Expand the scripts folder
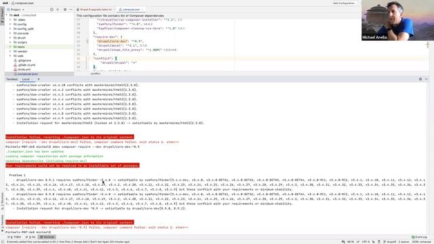The height and width of the screenshot is (244, 434). click(10, 42)
